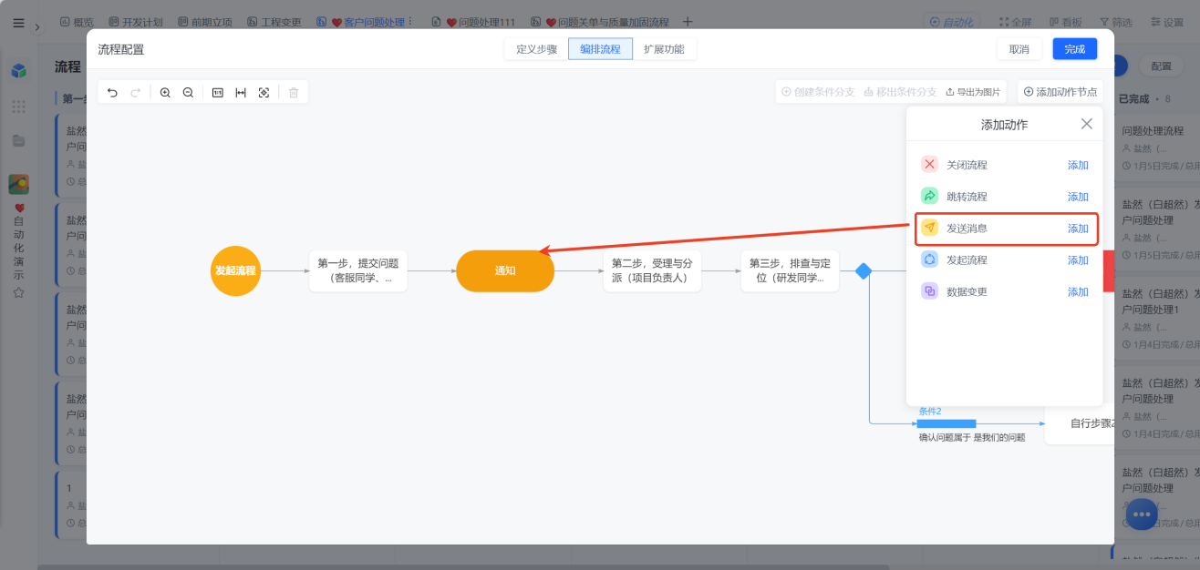This screenshot has width=1200, height=570.
Task: Click the 发起流程 blue icon
Action: (x=929, y=260)
